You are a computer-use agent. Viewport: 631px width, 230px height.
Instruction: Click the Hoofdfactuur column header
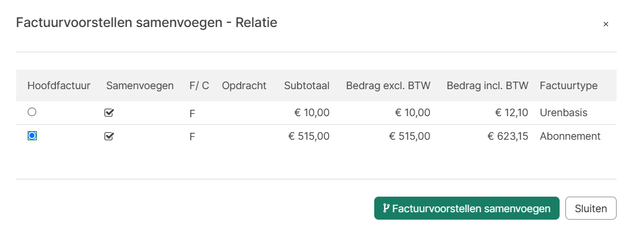pyautogui.click(x=59, y=85)
